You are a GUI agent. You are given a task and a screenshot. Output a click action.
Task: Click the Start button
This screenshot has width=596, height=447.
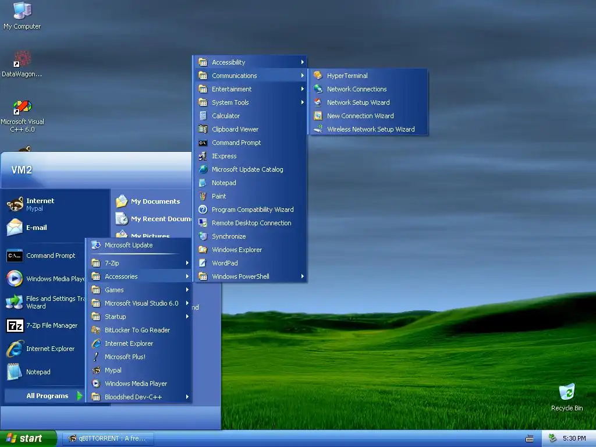pos(28,438)
